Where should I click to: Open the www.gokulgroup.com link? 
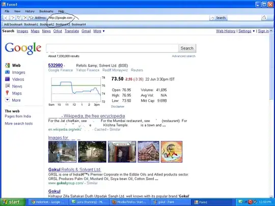[66, 183]
